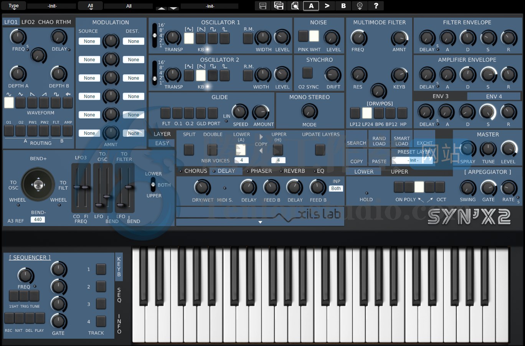This screenshot has height=346, width=525.
Task: Open the Preset Layer Init dropdown
Action: (x=412, y=160)
